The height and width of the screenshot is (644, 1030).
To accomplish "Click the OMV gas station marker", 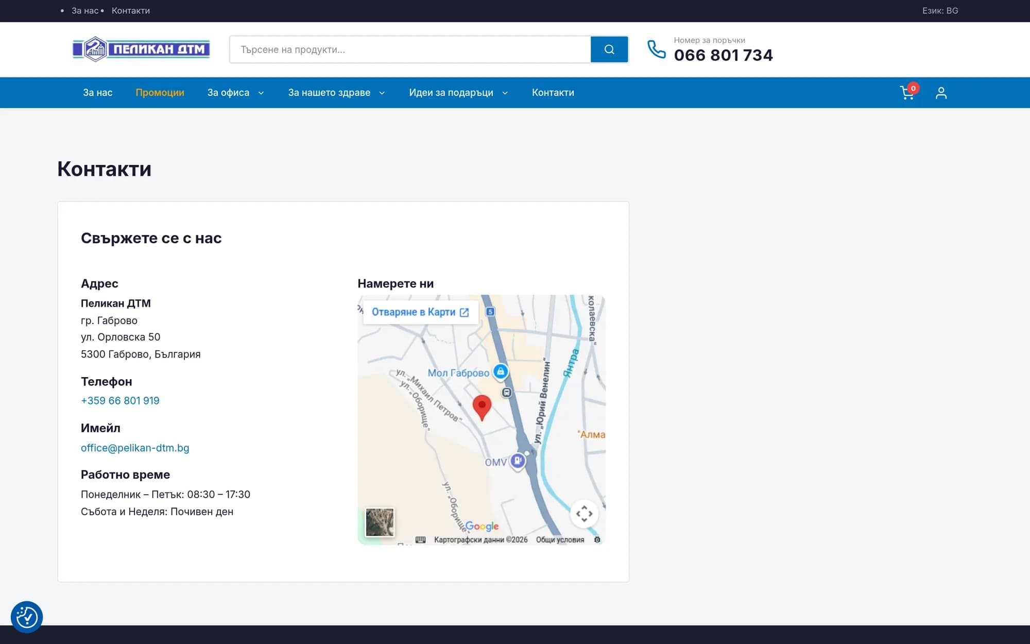I will (518, 461).
